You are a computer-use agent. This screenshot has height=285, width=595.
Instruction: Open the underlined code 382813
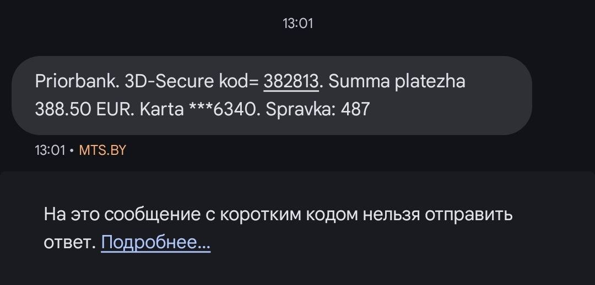pos(291,81)
